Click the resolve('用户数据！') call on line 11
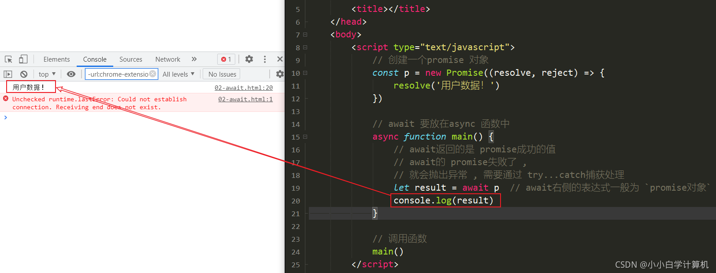 tap(446, 85)
